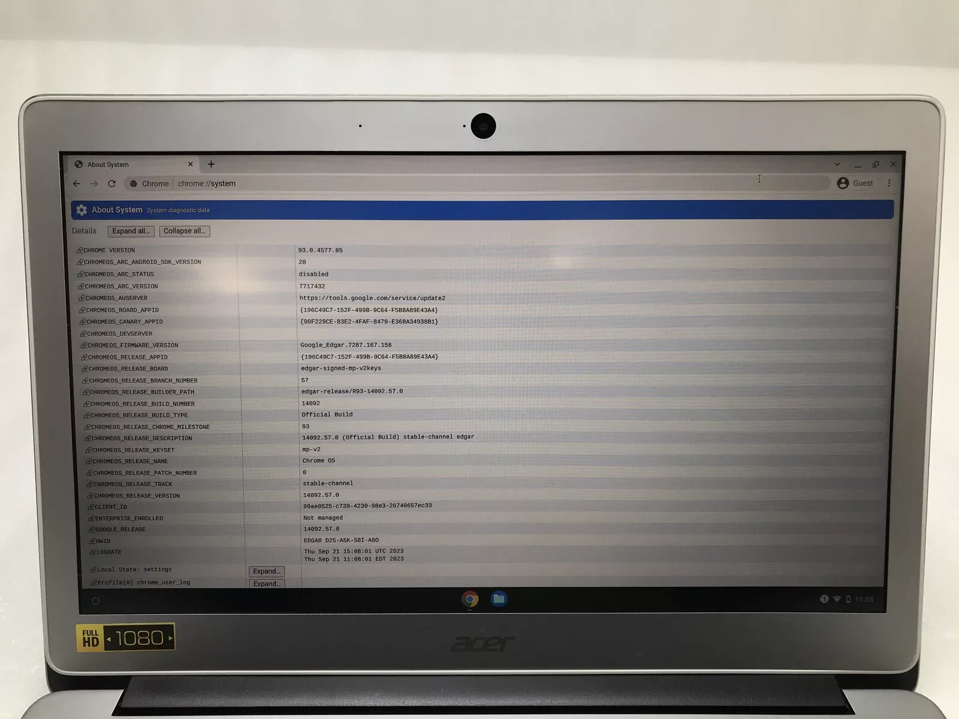Click the link icon beside CHROMEOS_ARC_STATUS
Screen dimensions: 959x719
click(x=80, y=274)
